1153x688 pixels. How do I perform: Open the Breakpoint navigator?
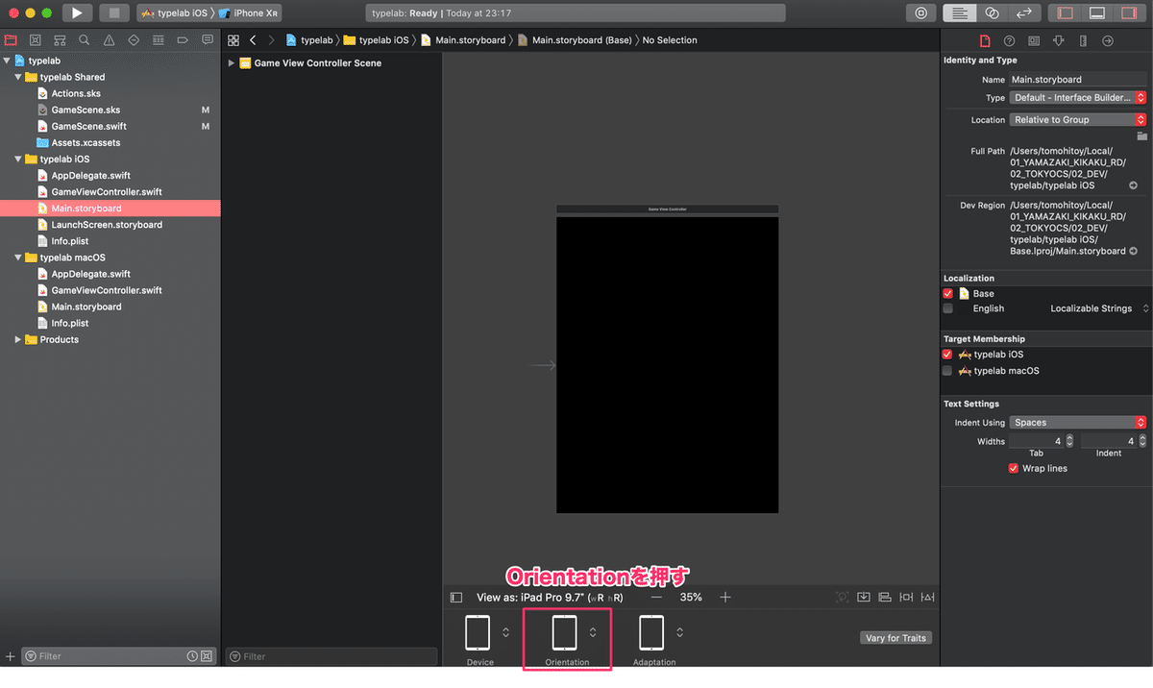pyautogui.click(x=183, y=40)
